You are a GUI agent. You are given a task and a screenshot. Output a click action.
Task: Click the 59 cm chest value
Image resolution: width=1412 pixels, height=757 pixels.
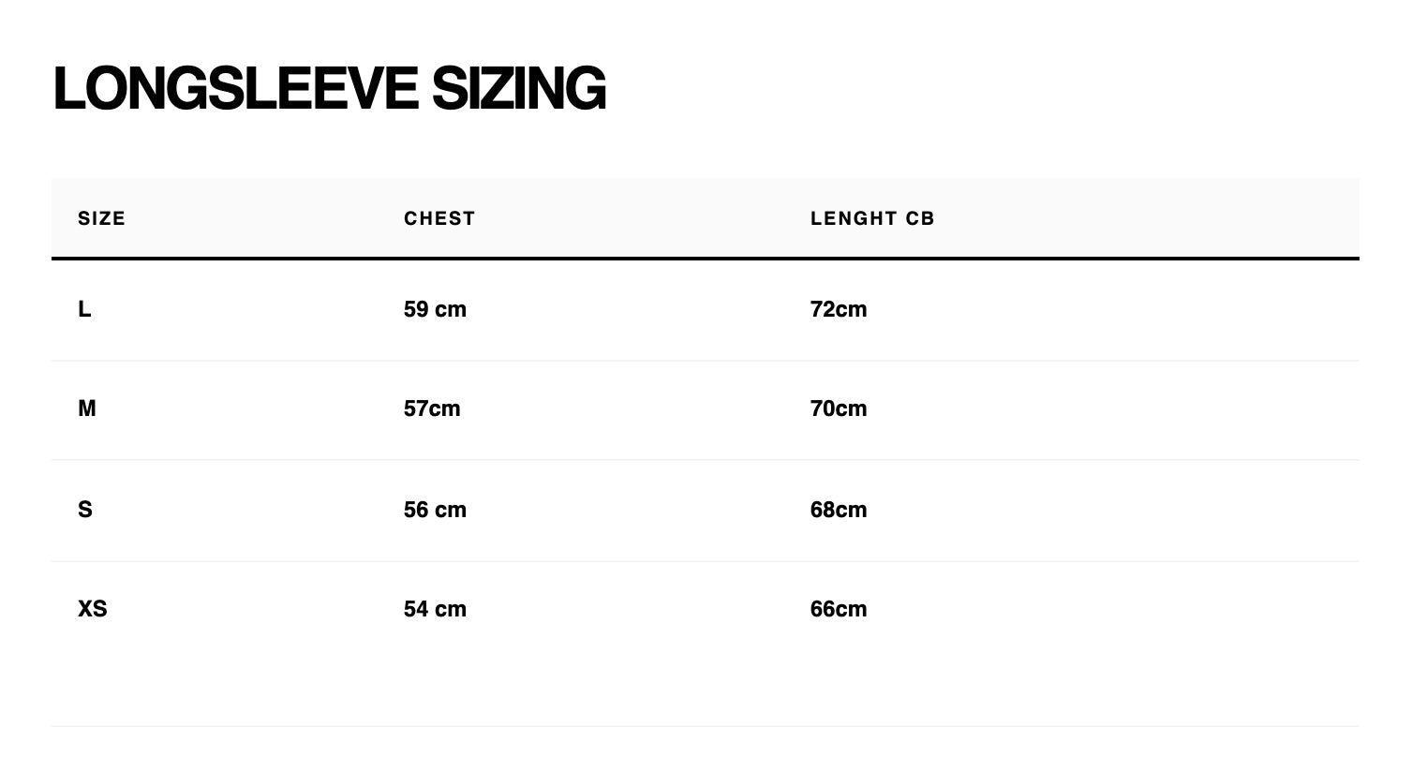click(435, 309)
